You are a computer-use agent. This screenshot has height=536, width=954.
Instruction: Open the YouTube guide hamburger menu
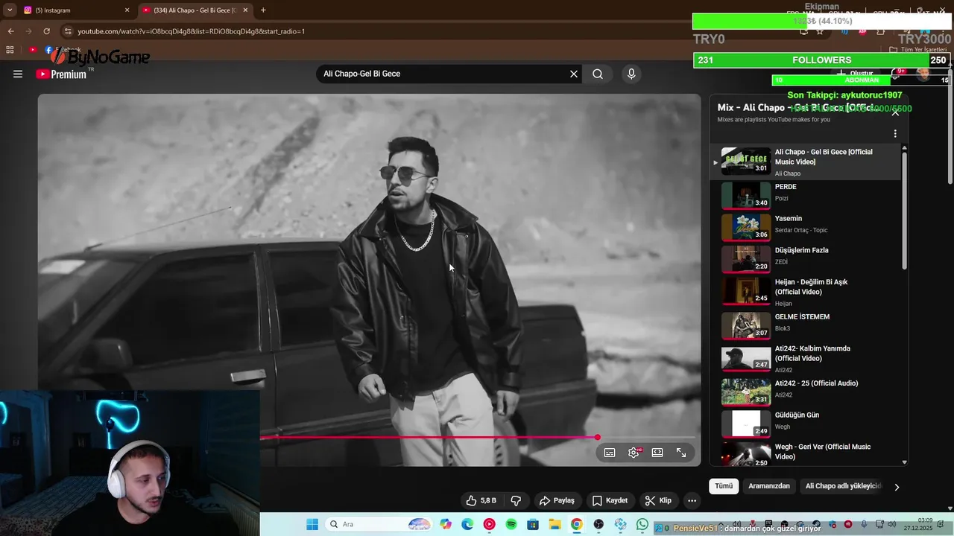[18, 74]
